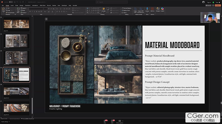Click Create a PDF and Share link

(x=141, y=10)
